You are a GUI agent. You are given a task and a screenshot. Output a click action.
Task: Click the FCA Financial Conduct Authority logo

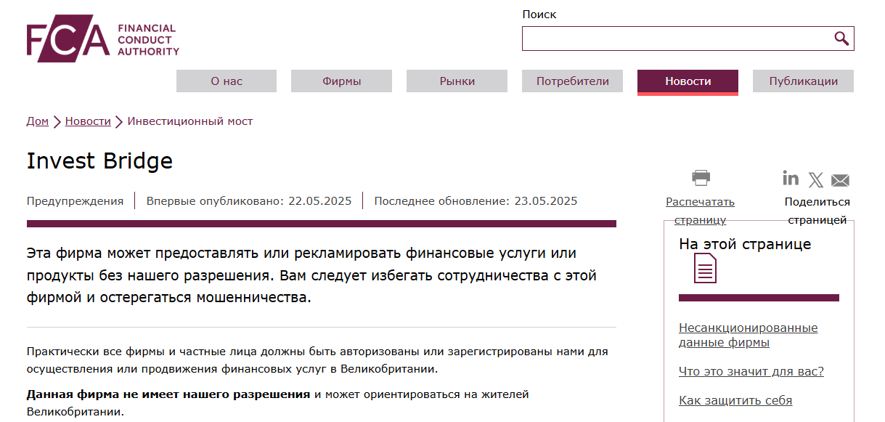click(103, 38)
